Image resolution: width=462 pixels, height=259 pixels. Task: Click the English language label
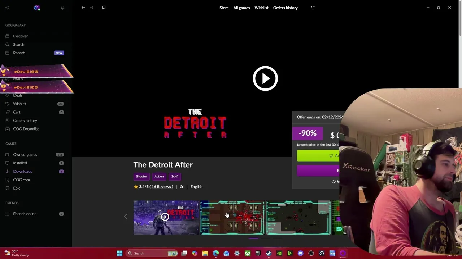tap(196, 187)
